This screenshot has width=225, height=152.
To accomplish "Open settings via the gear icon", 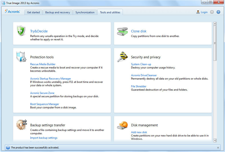I will tap(212, 12).
